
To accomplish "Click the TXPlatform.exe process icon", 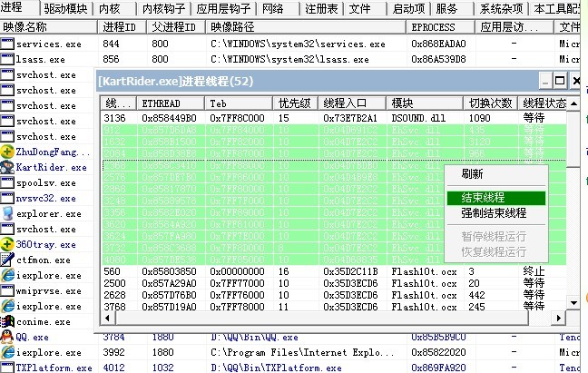I will tap(7, 368).
